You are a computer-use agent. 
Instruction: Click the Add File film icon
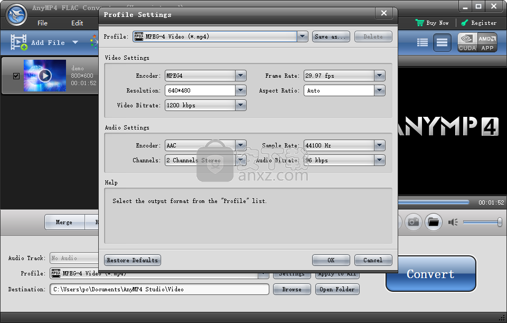coord(19,42)
